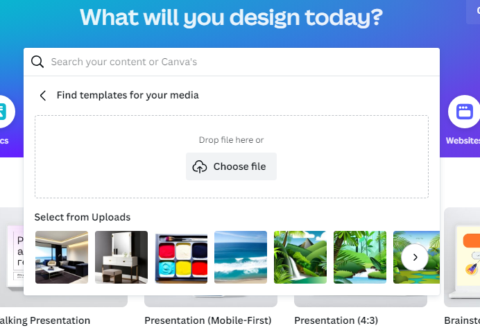Image resolution: width=480 pixels, height=328 pixels.
Task: Select the jungle waterfall mountain thumbnail
Action: pos(300,257)
